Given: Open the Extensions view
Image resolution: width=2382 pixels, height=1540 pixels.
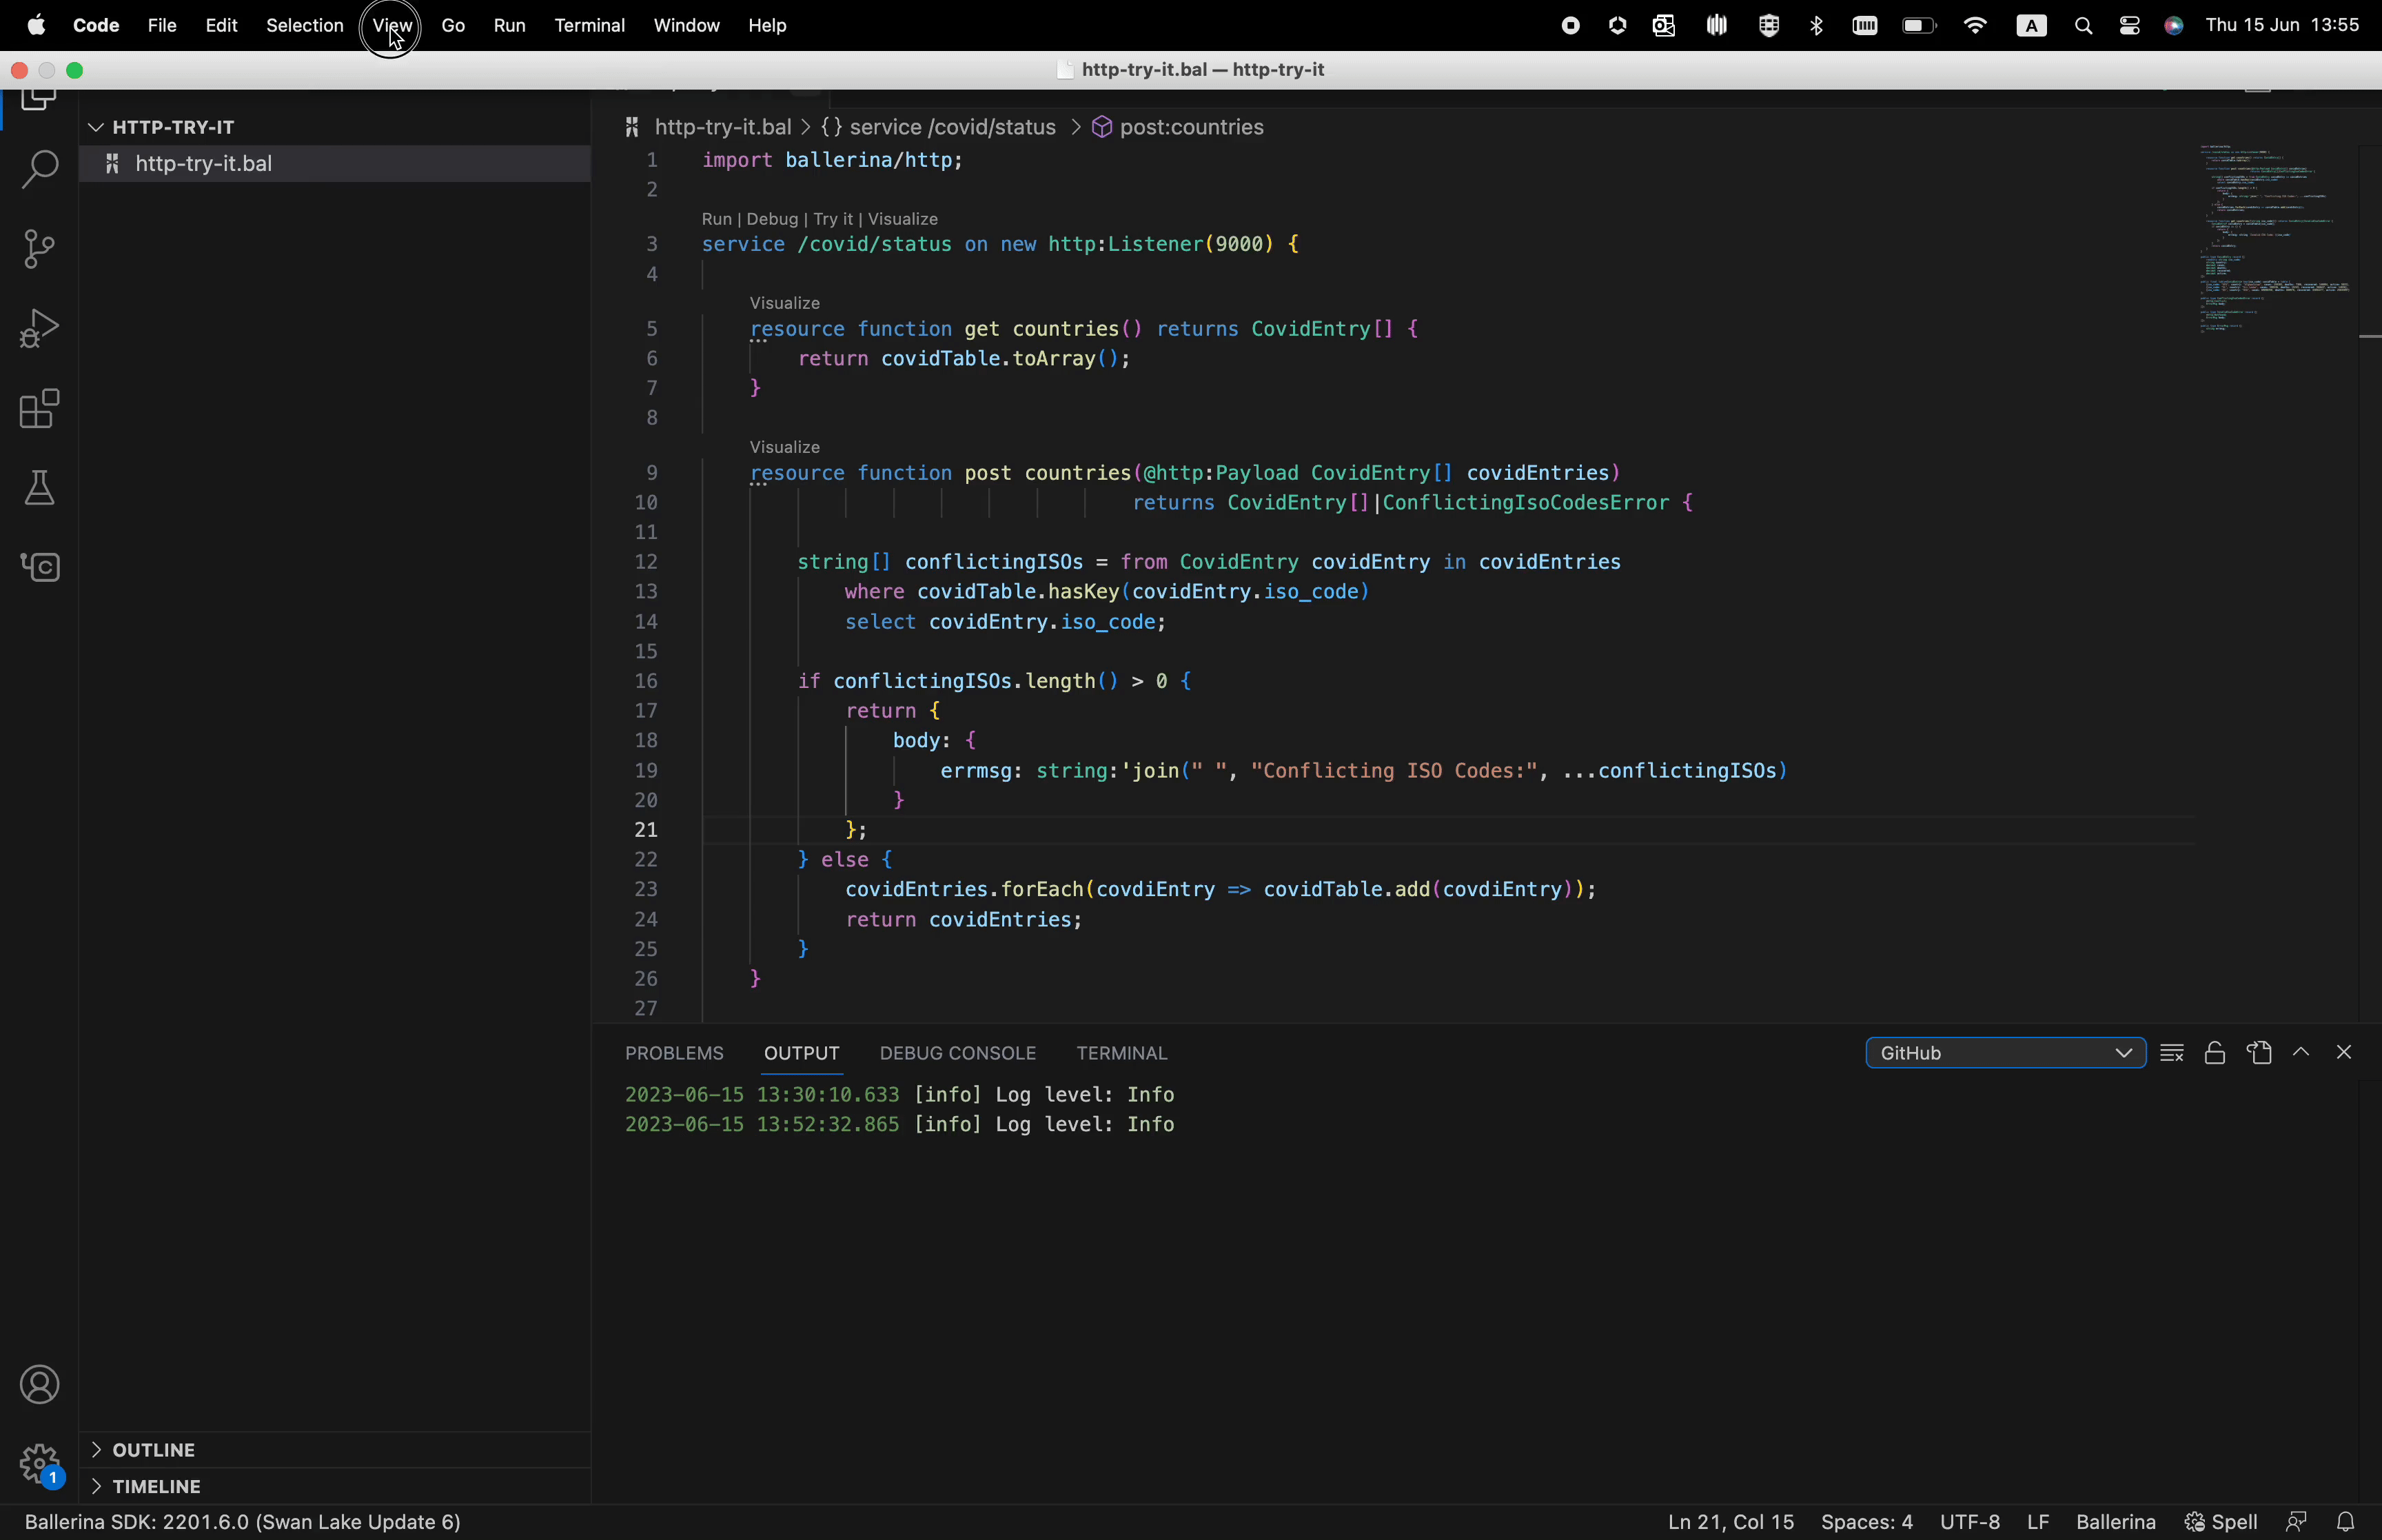Looking at the screenshot, I should pyautogui.click(x=39, y=409).
